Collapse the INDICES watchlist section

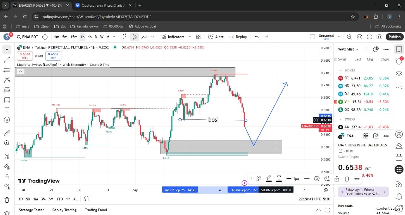pyautogui.click(x=340, y=71)
